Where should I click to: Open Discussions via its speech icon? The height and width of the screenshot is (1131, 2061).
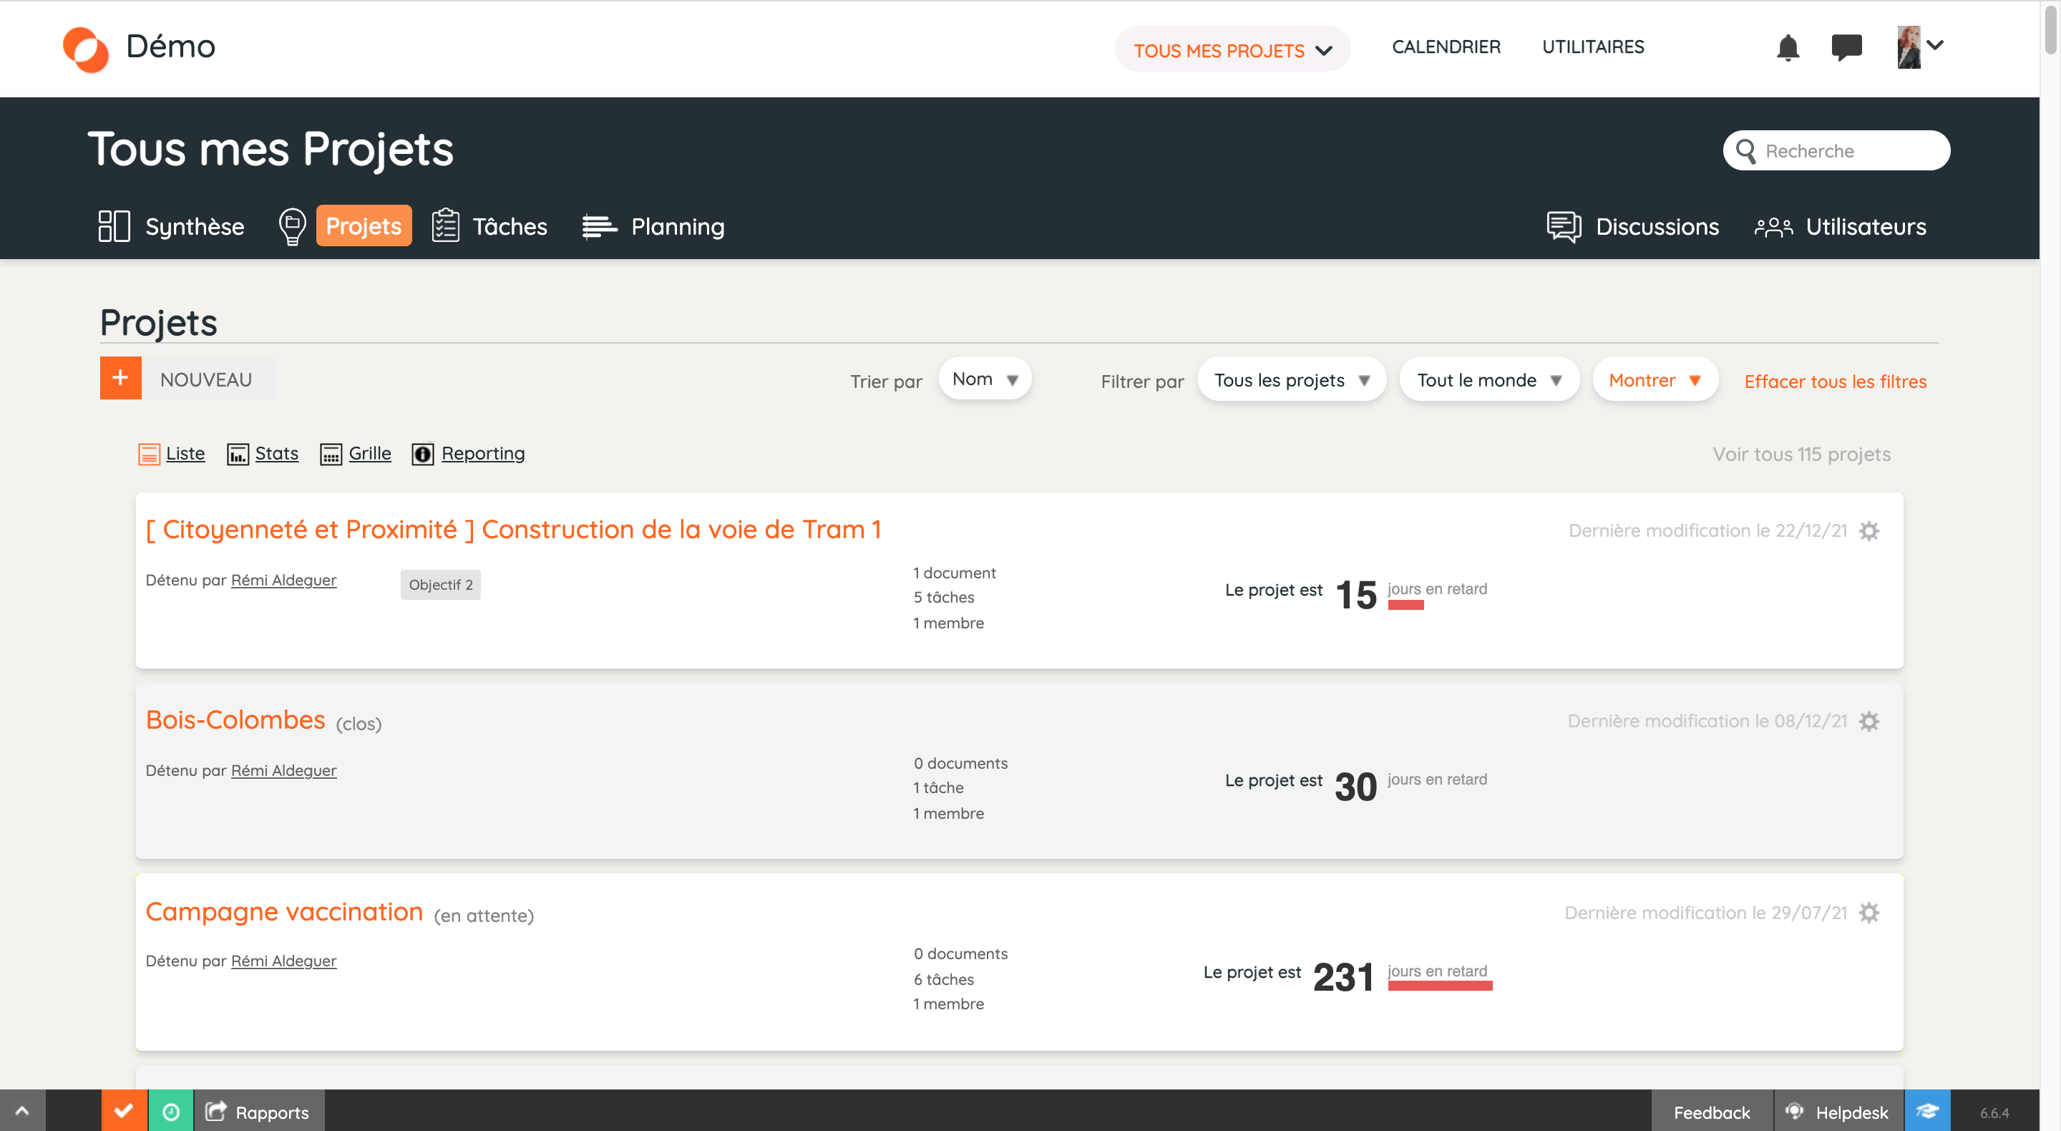click(x=1564, y=226)
